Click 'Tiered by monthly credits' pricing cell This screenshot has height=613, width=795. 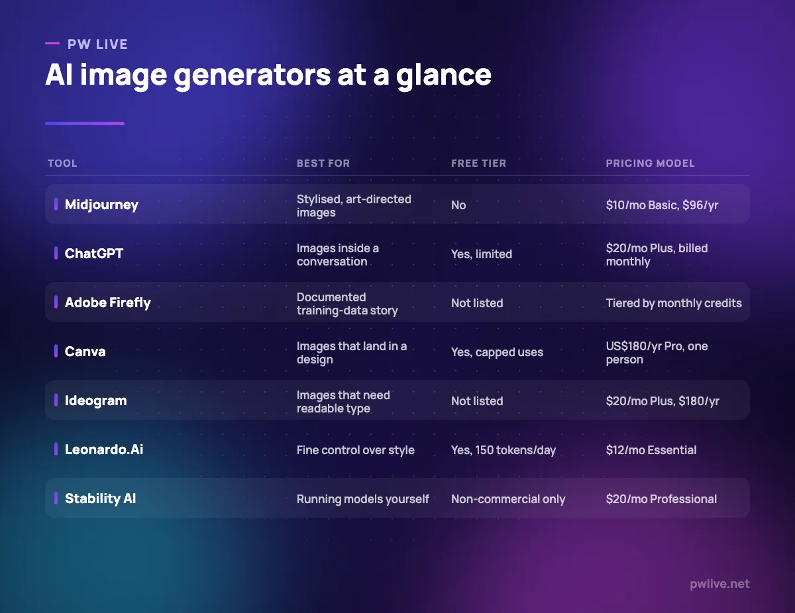pyautogui.click(x=674, y=303)
